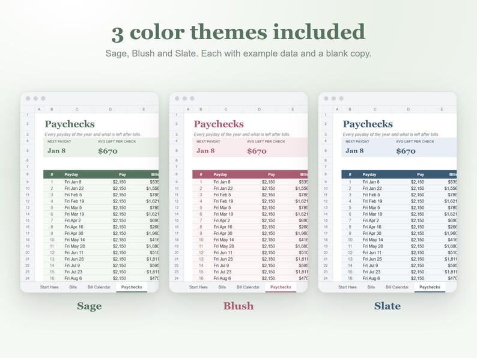The height and width of the screenshot is (358, 477).
Task: Open the Start Here tab in Slate sheet
Action: (347, 287)
